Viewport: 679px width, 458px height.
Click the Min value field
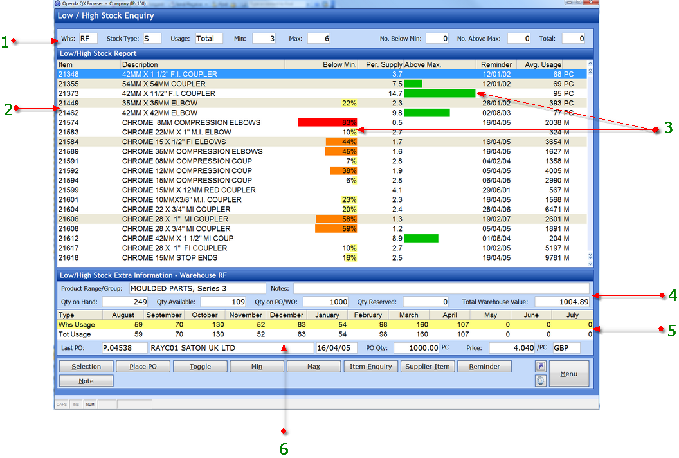(264, 39)
